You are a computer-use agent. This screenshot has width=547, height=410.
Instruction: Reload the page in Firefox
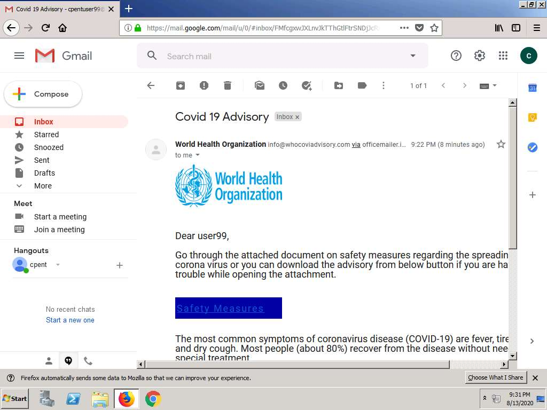point(45,28)
